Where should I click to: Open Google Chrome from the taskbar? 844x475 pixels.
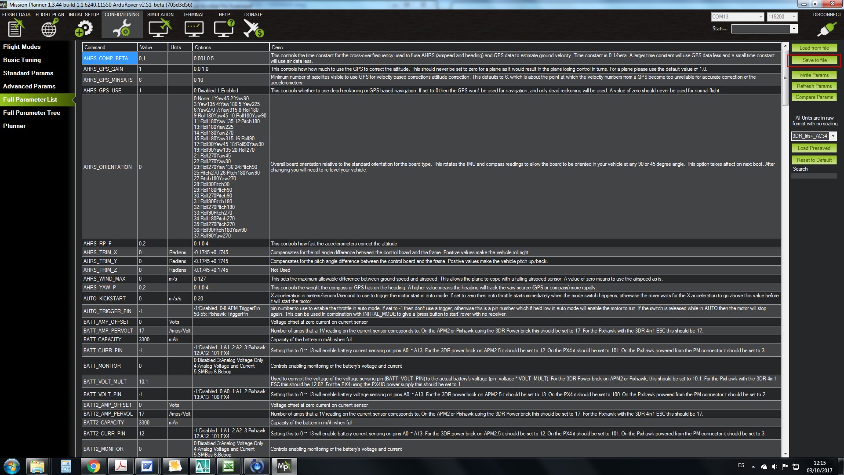93,466
